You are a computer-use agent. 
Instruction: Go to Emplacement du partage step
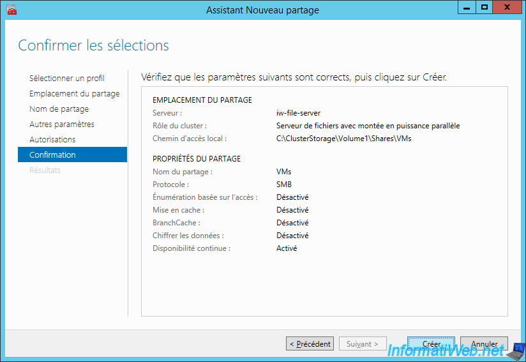tap(73, 94)
